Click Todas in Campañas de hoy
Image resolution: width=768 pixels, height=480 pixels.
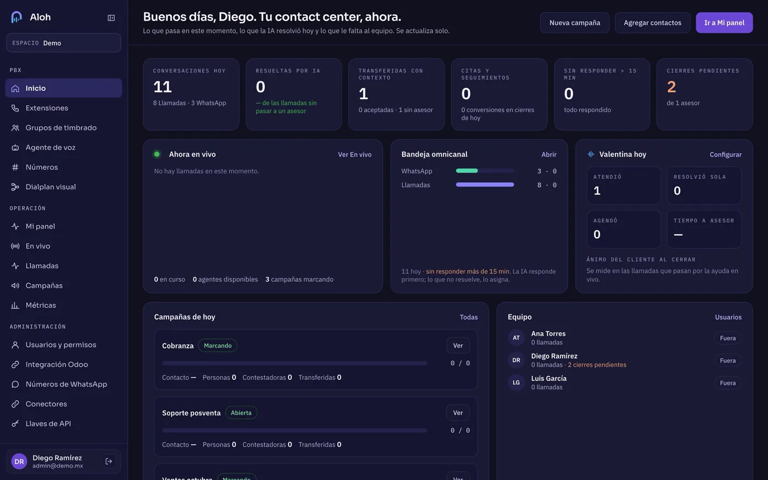point(469,317)
